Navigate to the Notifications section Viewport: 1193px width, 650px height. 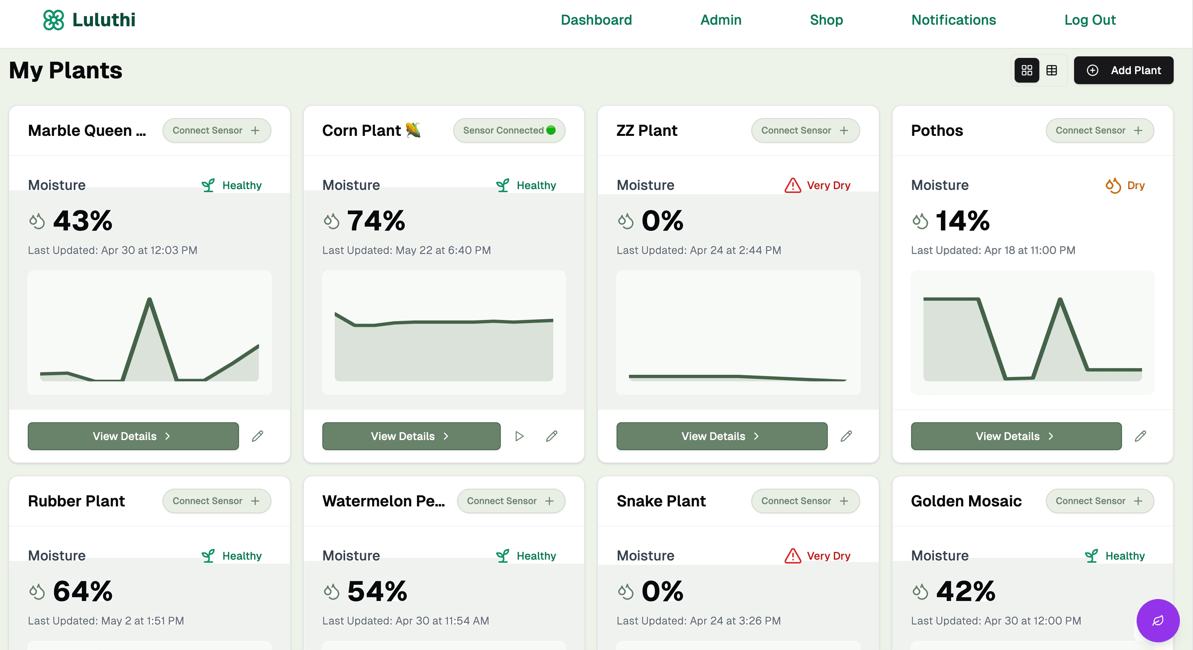pyautogui.click(x=954, y=20)
